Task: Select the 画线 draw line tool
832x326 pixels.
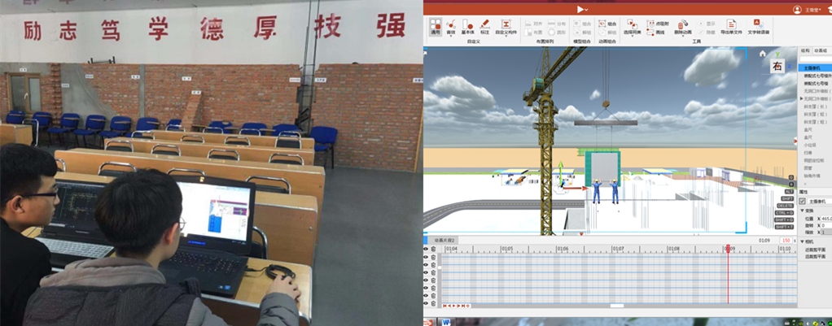Action: tap(656, 33)
